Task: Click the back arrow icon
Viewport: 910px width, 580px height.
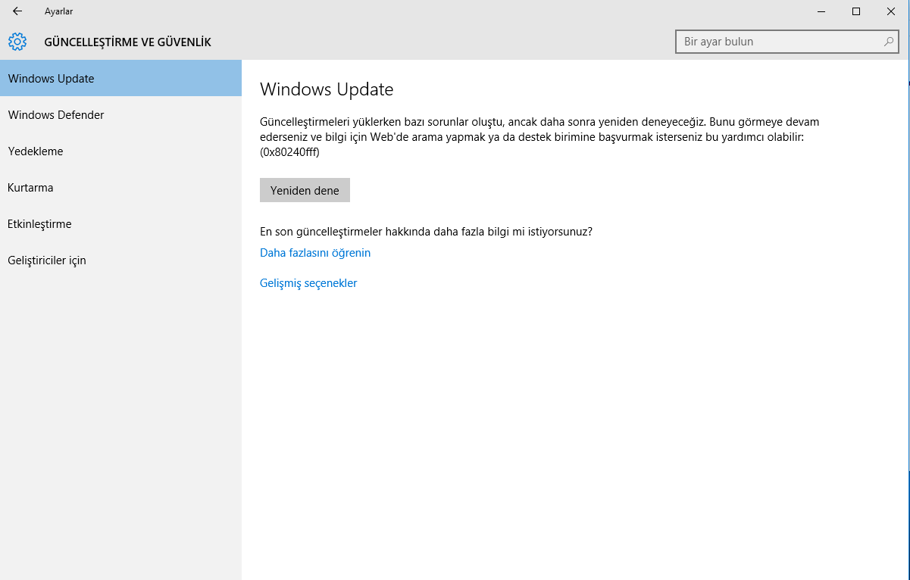Action: point(17,11)
